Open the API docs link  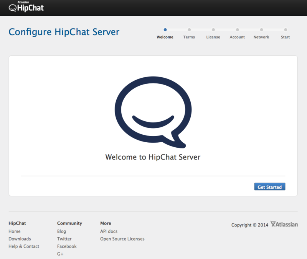109,231
